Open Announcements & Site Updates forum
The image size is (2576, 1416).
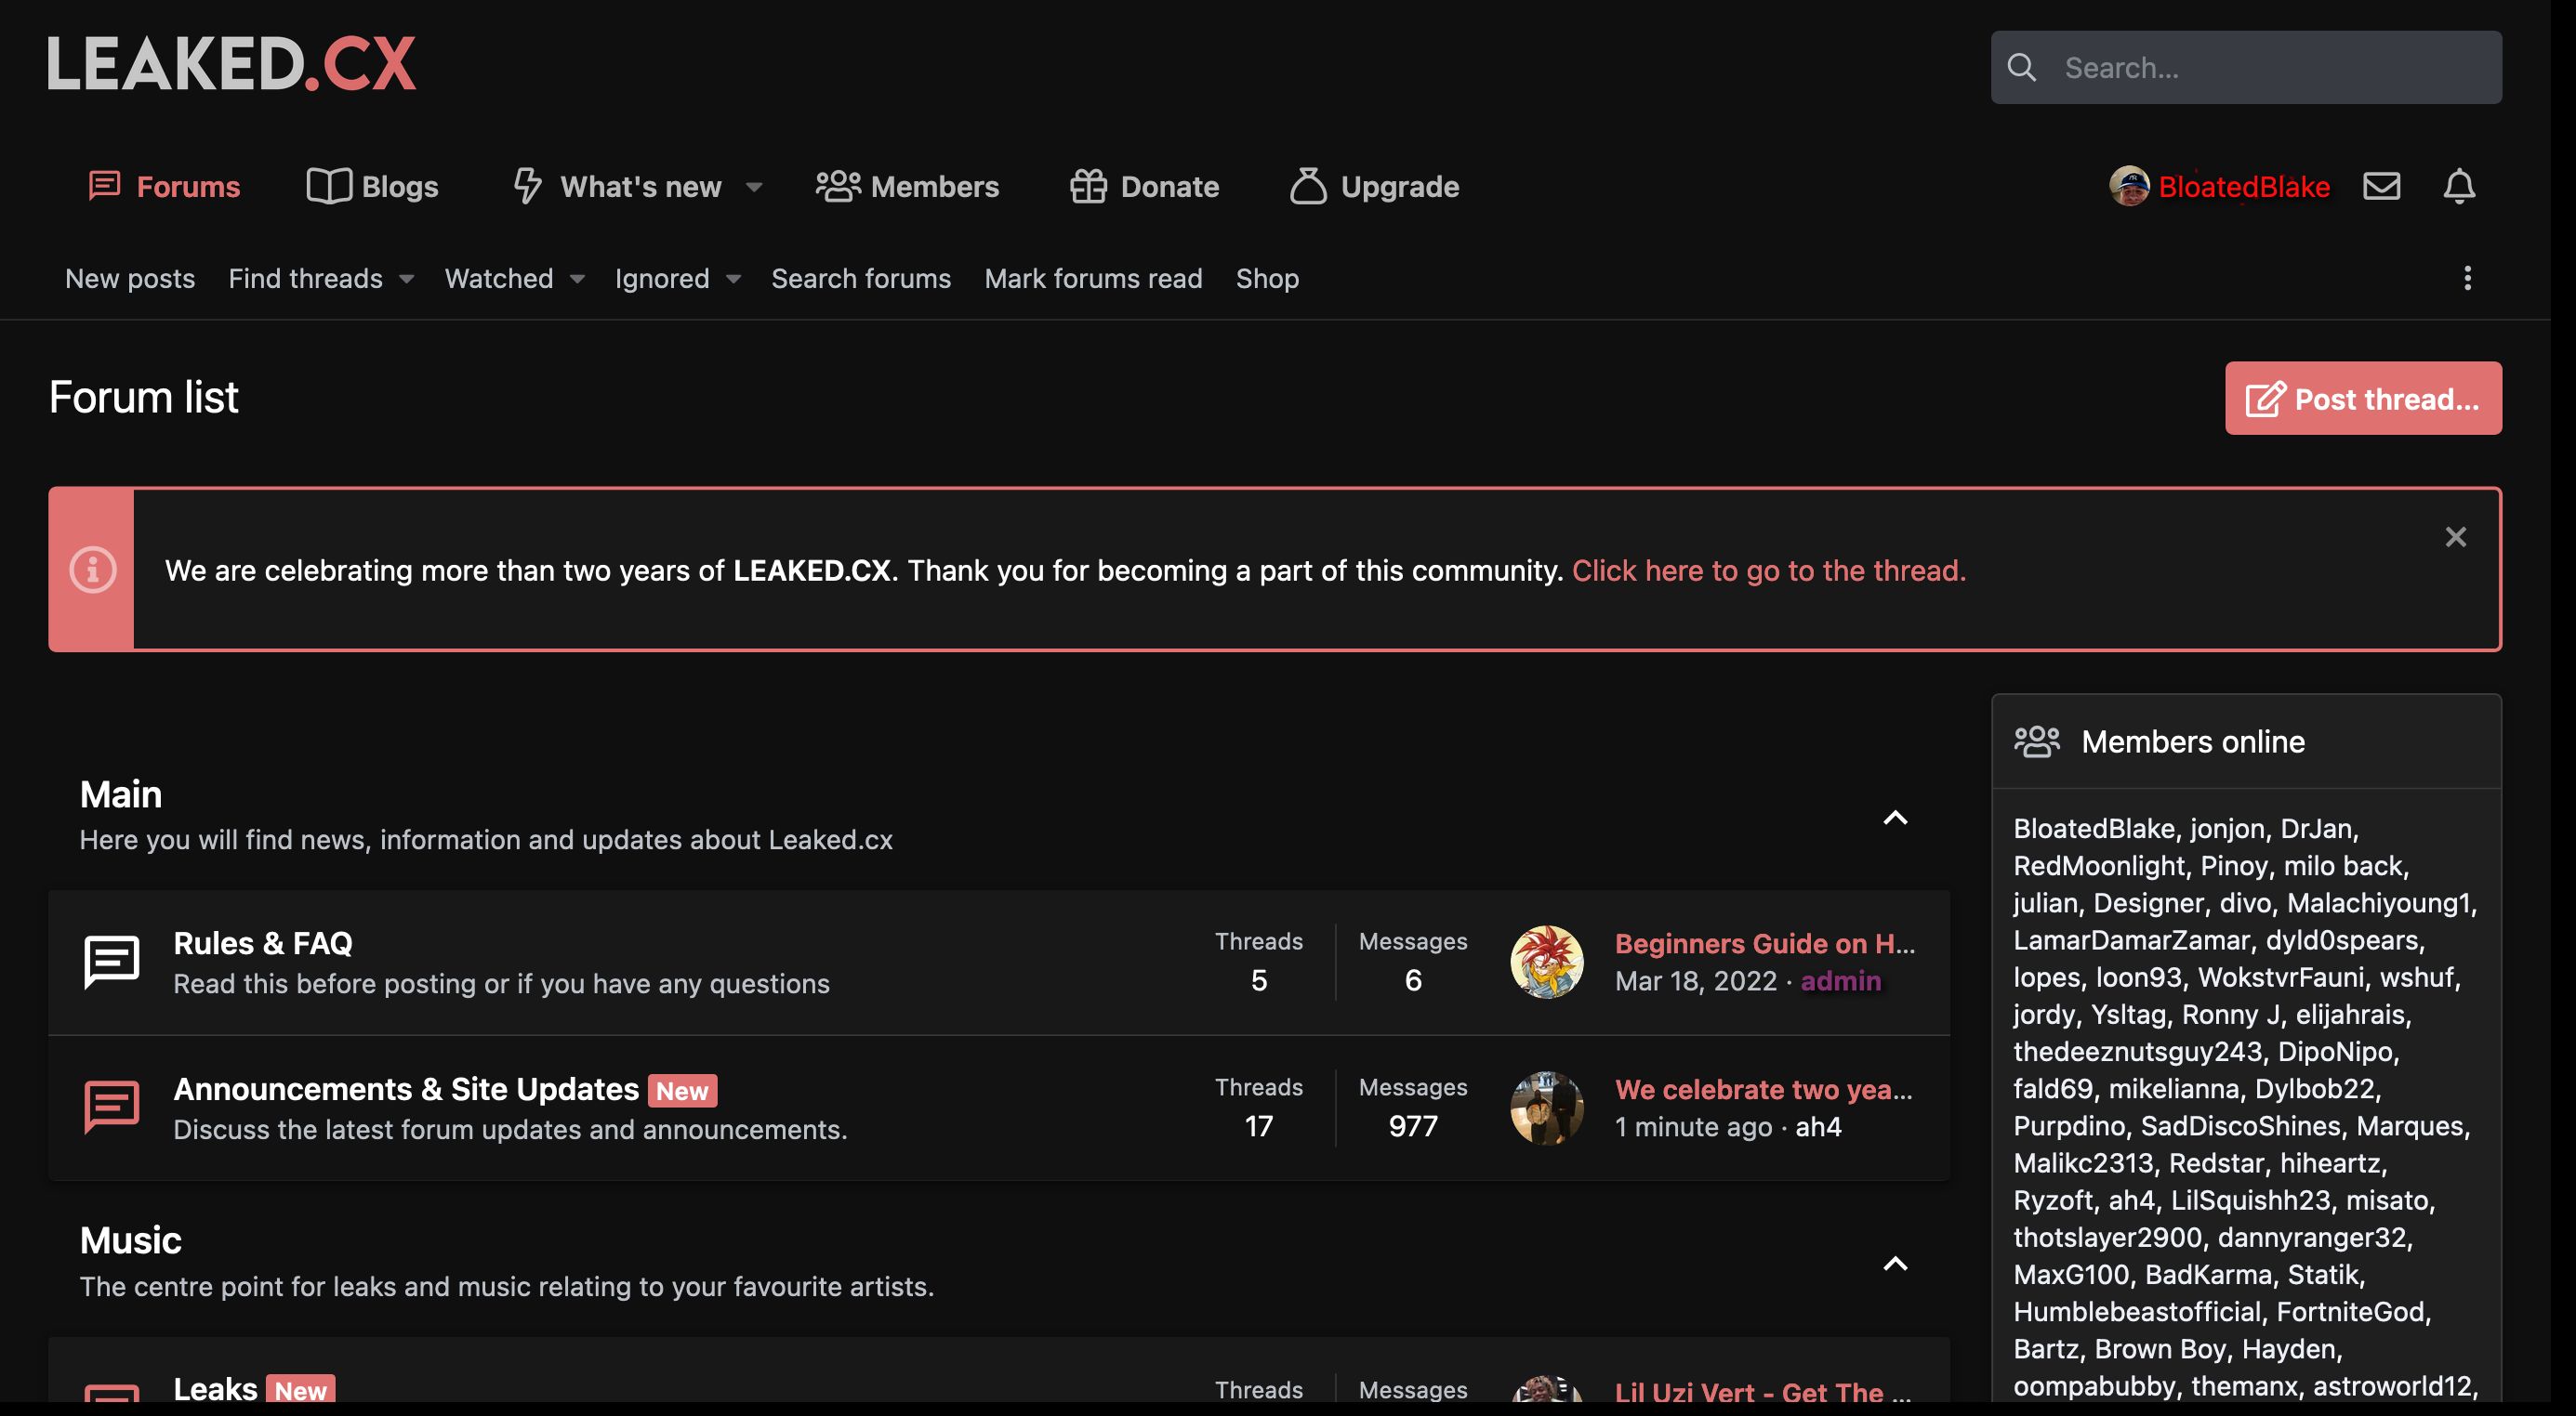406,1088
